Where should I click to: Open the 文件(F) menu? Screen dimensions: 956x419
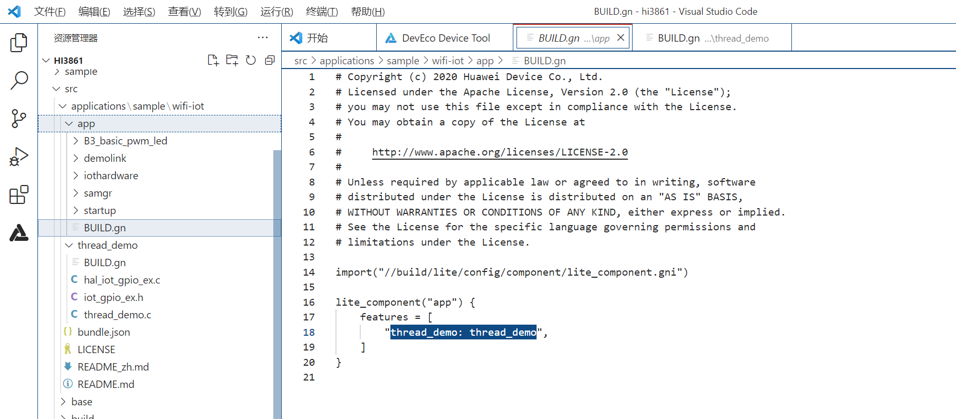[x=50, y=12]
